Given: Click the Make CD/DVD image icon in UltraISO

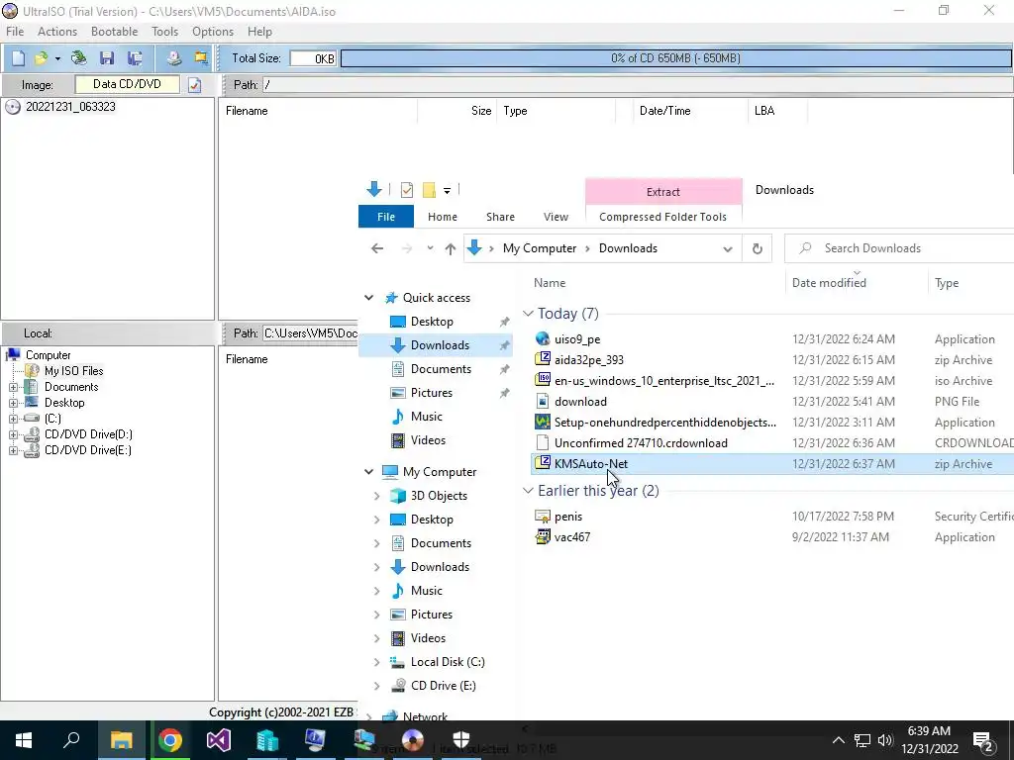Looking at the screenshot, I should 173,58.
